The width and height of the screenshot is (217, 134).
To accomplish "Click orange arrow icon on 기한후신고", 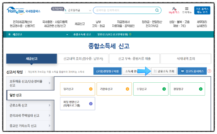I will tap(127, 89).
